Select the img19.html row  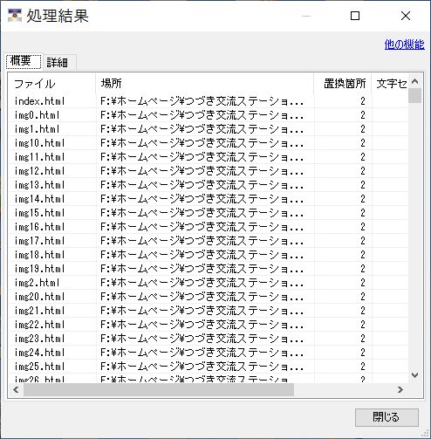(x=208, y=269)
